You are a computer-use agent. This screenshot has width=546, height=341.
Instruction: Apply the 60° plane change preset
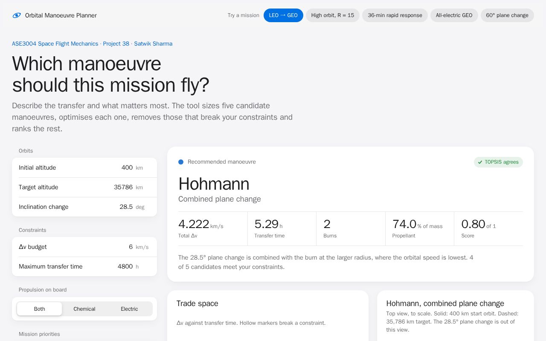[507, 15]
